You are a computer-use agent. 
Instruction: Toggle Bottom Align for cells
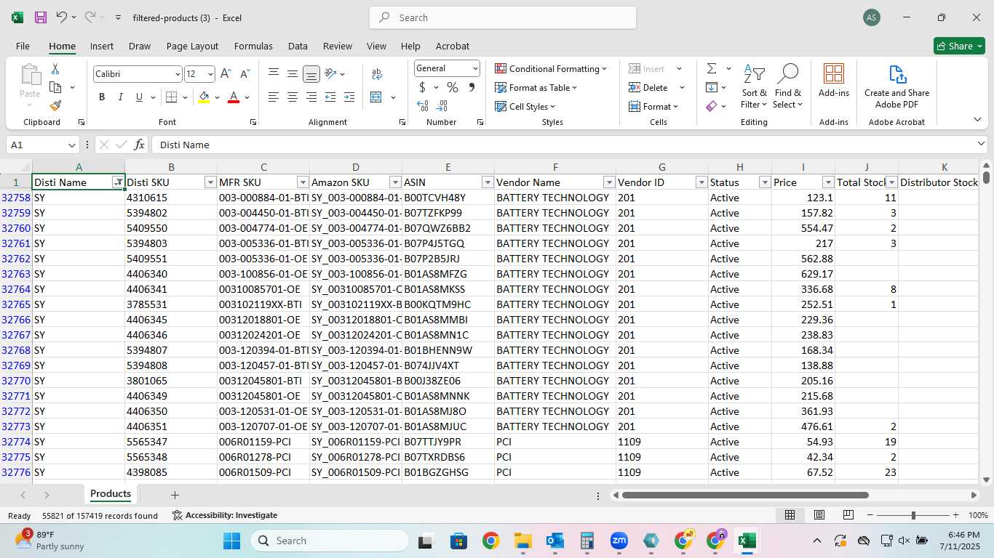click(x=311, y=74)
